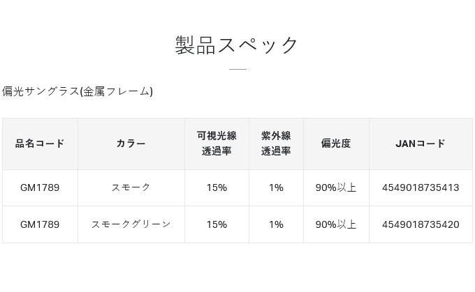Click JAN code 4549018735420

tap(421, 224)
